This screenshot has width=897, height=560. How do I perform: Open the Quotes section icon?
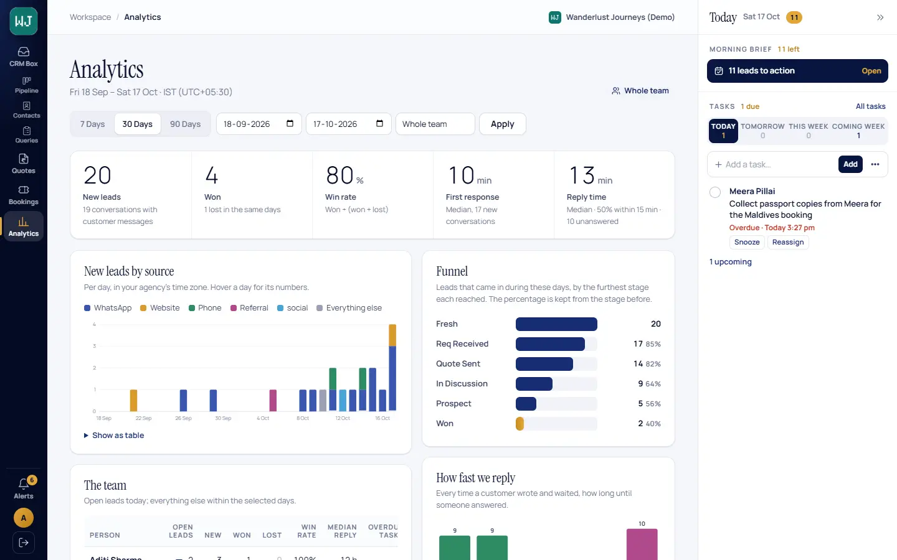pyautogui.click(x=24, y=164)
